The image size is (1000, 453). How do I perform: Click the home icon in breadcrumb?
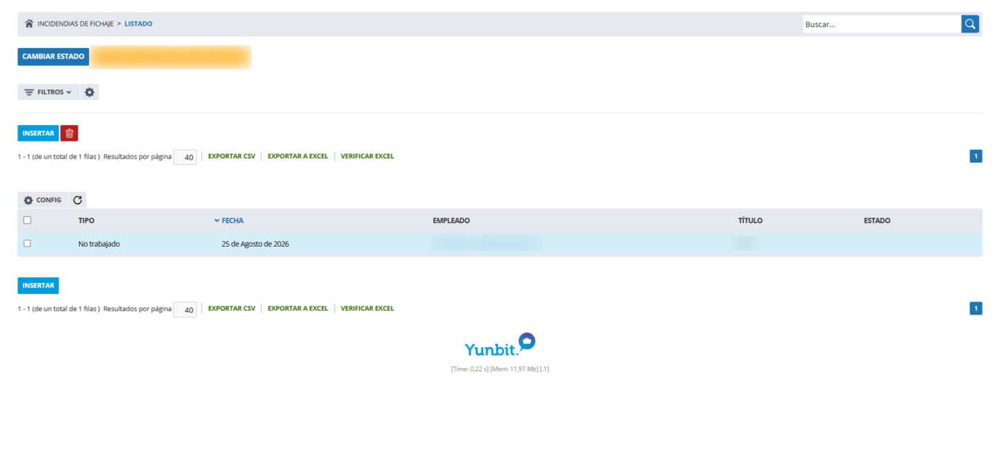tap(29, 24)
